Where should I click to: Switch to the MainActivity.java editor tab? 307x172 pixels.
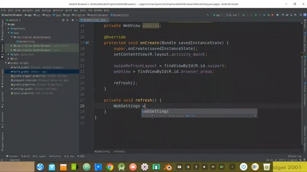click(94, 20)
